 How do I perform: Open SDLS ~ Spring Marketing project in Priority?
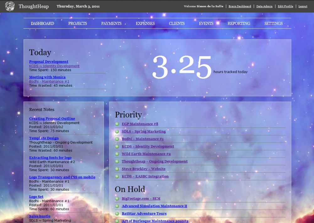coord(143,131)
